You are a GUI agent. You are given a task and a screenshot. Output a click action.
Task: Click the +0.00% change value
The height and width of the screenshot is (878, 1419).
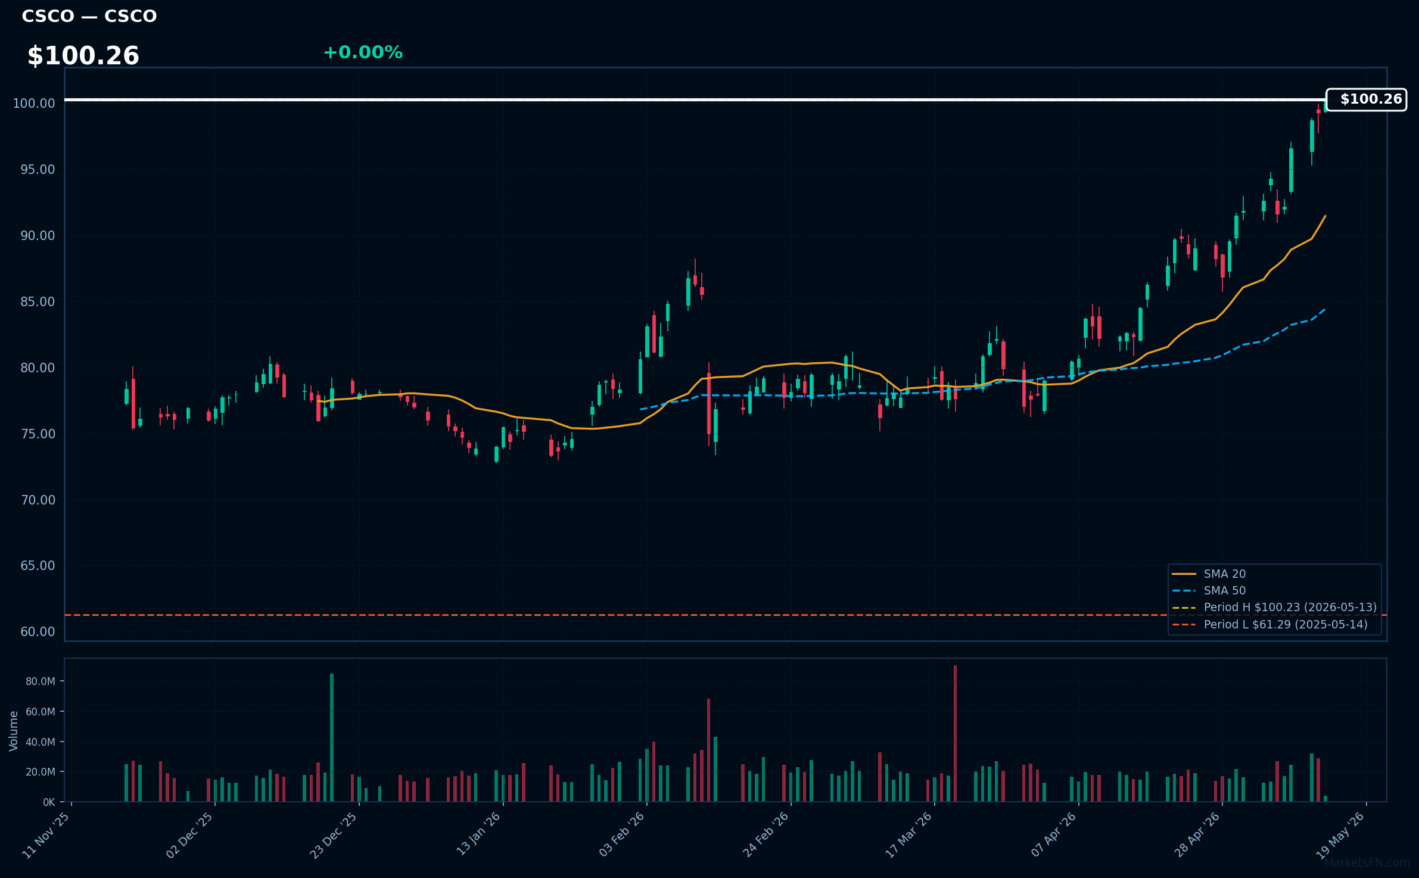pos(363,52)
